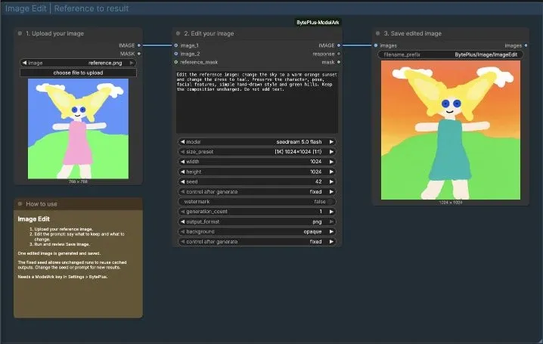Click the '3. Save edited image' node title
The width and height of the screenshot is (543, 344).
pyautogui.click(x=412, y=33)
